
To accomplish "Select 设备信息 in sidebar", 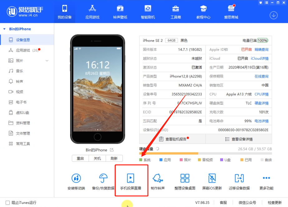I will [27, 40].
